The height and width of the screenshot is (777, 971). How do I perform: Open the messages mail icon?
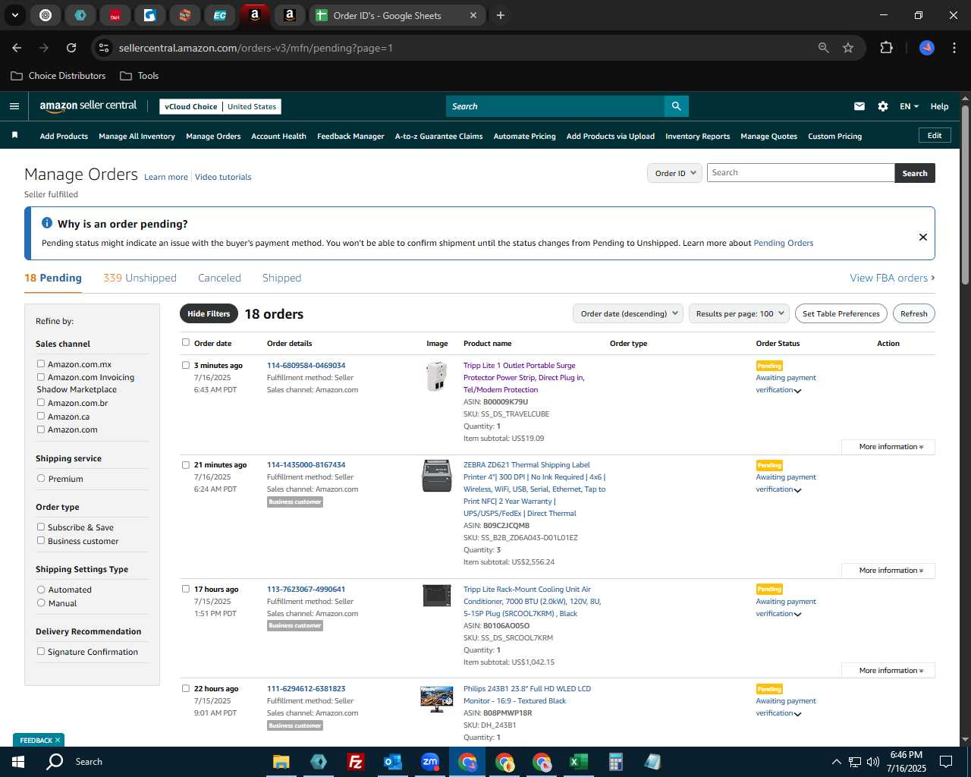tap(859, 106)
